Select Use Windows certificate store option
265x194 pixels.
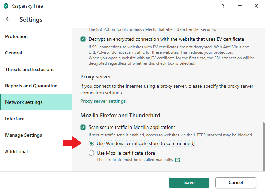[91, 143]
